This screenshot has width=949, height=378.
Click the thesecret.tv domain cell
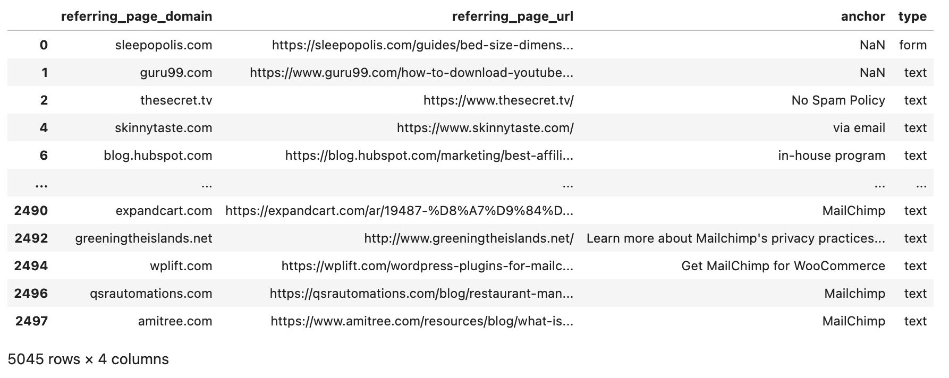[176, 100]
